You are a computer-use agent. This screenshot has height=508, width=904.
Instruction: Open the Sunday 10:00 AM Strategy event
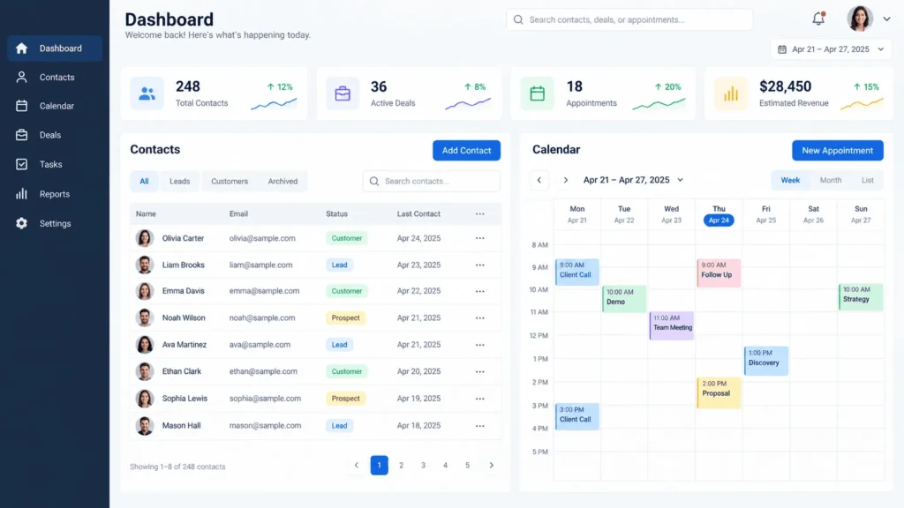(x=860, y=297)
